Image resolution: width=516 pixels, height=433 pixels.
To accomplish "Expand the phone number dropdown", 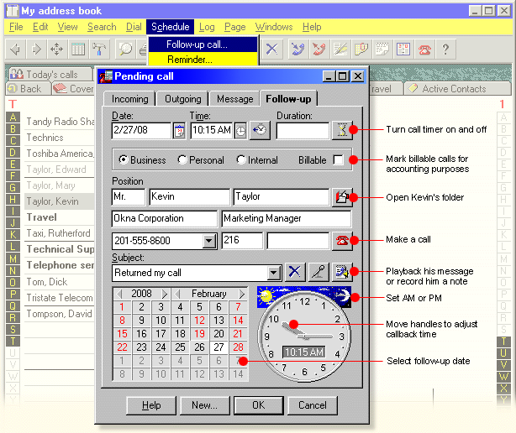I will (x=209, y=241).
